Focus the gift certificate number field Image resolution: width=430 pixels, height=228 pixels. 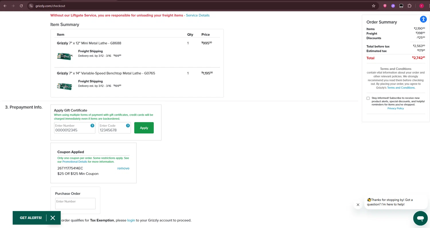[75, 128]
